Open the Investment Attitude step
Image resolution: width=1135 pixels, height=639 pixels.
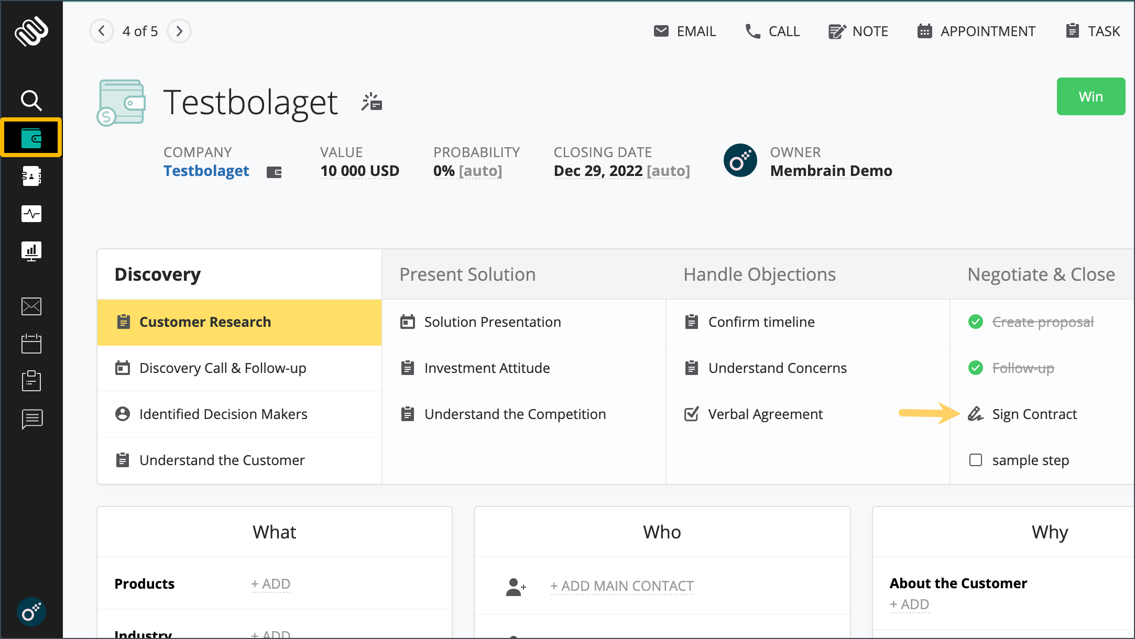click(x=524, y=368)
